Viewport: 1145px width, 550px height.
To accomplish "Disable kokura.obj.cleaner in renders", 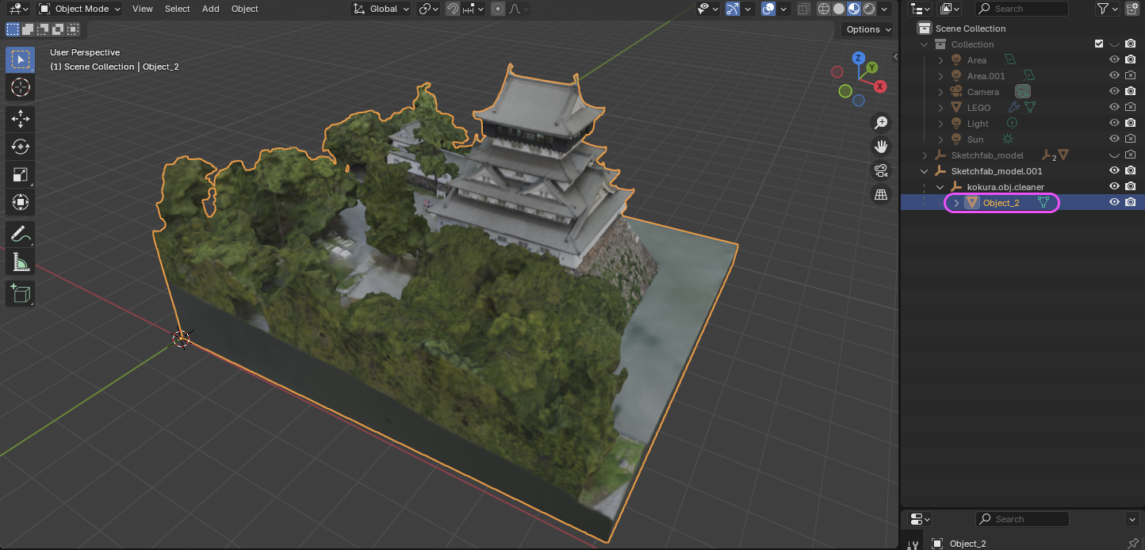I will pos(1131,187).
